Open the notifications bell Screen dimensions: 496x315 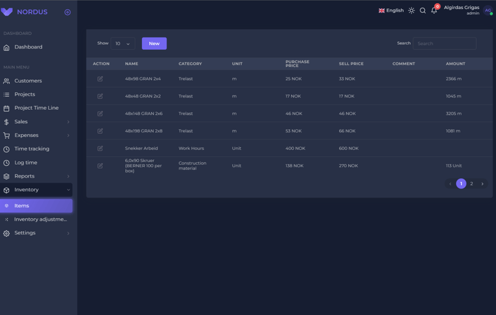click(x=434, y=11)
